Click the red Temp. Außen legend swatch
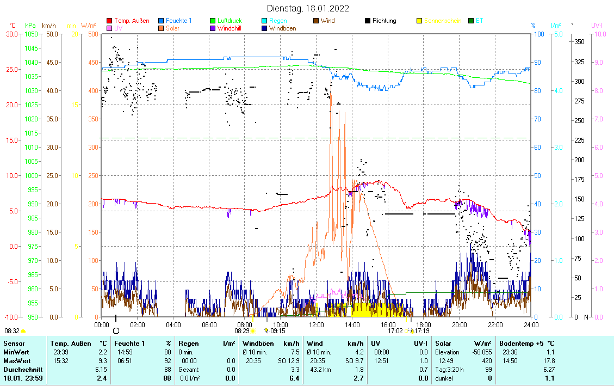The height and width of the screenshot is (386, 614). [x=109, y=21]
